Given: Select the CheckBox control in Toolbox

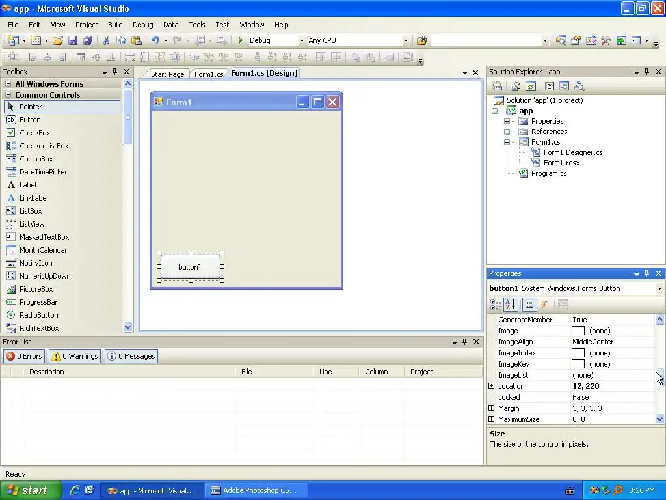Looking at the screenshot, I should (62, 133).
